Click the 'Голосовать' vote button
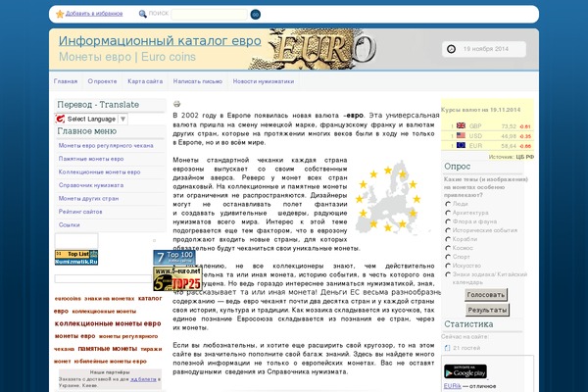Viewport: 588px width, 392px height. pos(486,295)
